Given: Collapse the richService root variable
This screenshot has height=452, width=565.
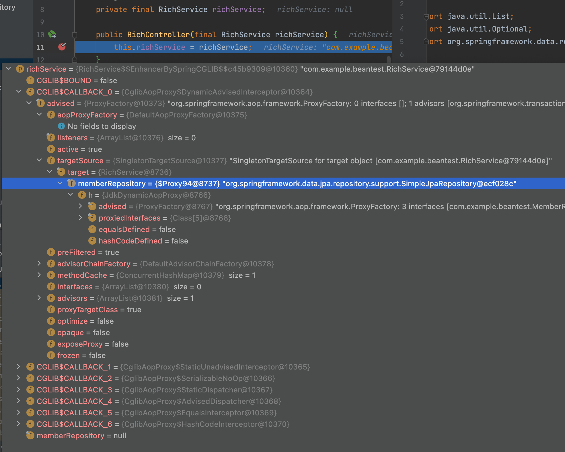Looking at the screenshot, I should coord(9,69).
